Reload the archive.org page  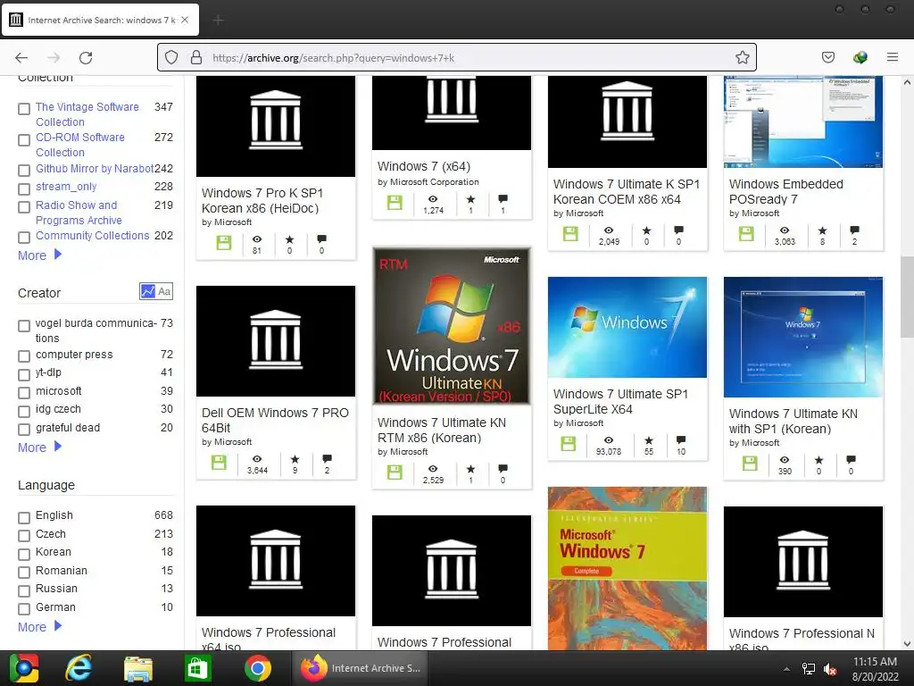coord(86,58)
